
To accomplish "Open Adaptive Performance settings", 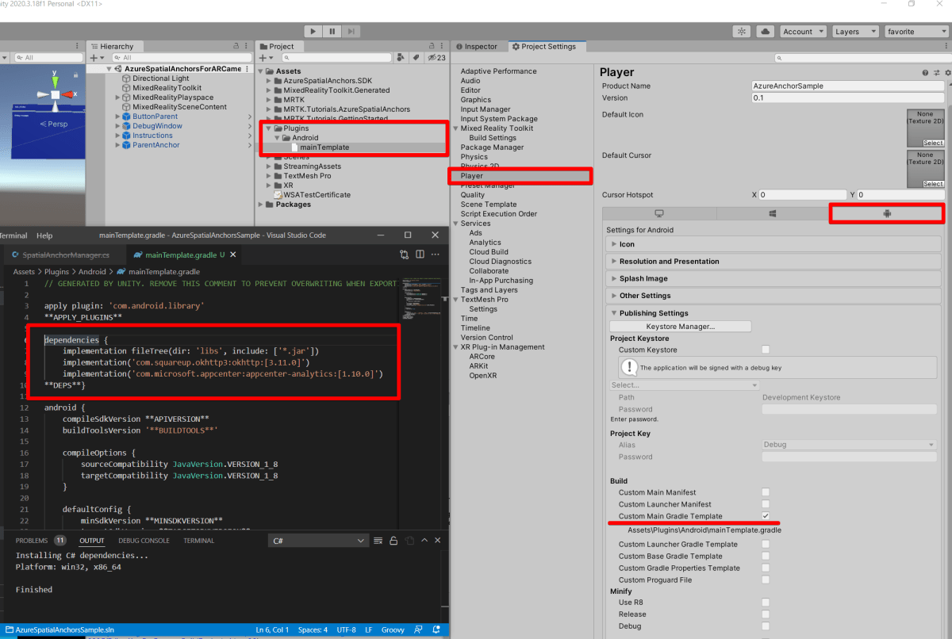I will 498,71.
